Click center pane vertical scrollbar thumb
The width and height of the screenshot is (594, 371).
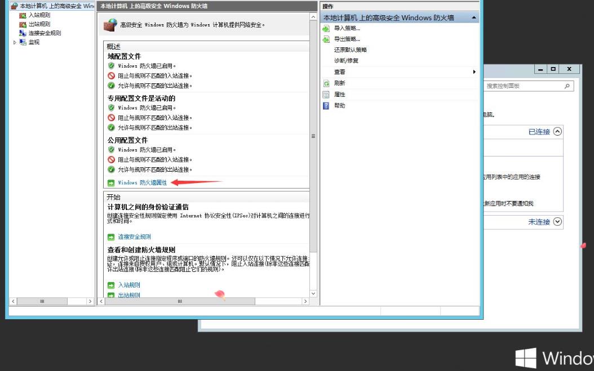point(313,136)
